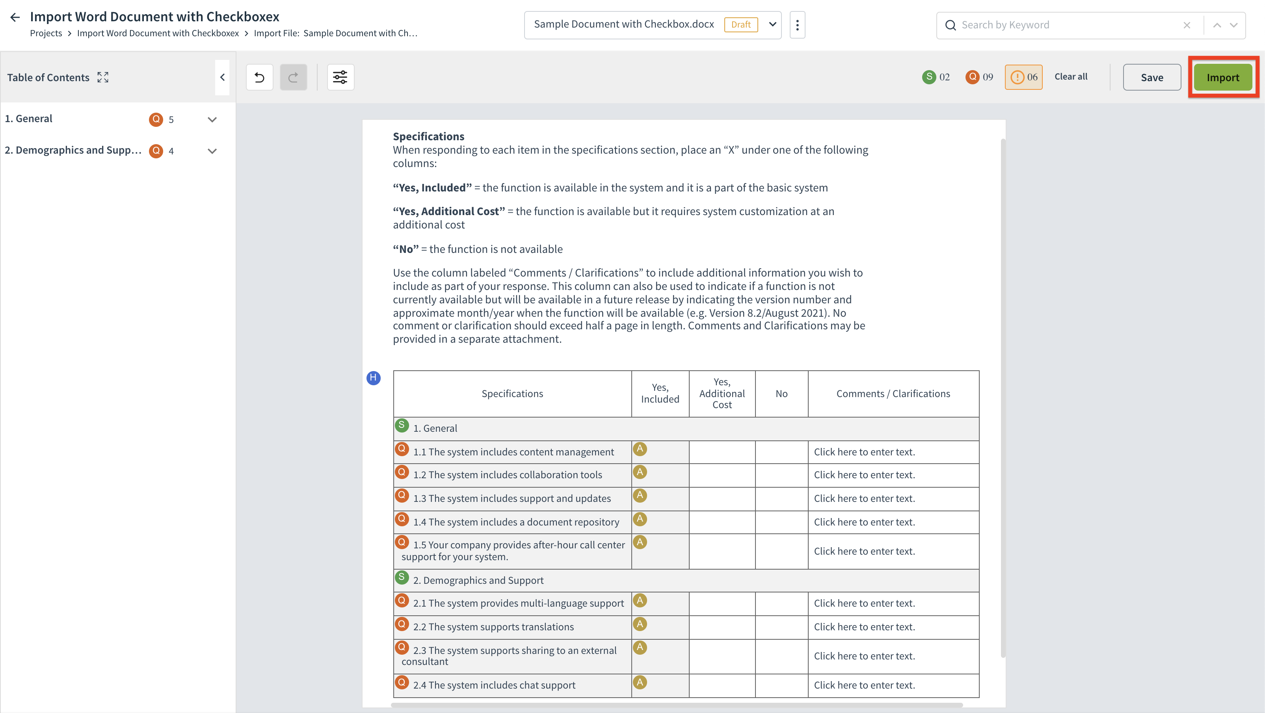Click the Import button
Viewport: 1265px width, 713px height.
(x=1223, y=77)
